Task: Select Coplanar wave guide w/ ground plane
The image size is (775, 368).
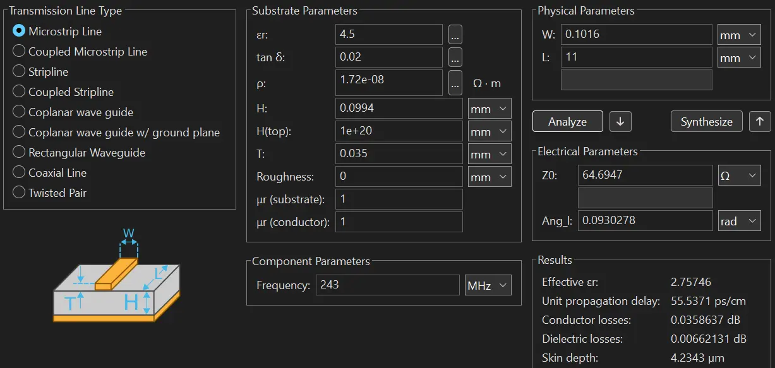Action: point(116,132)
